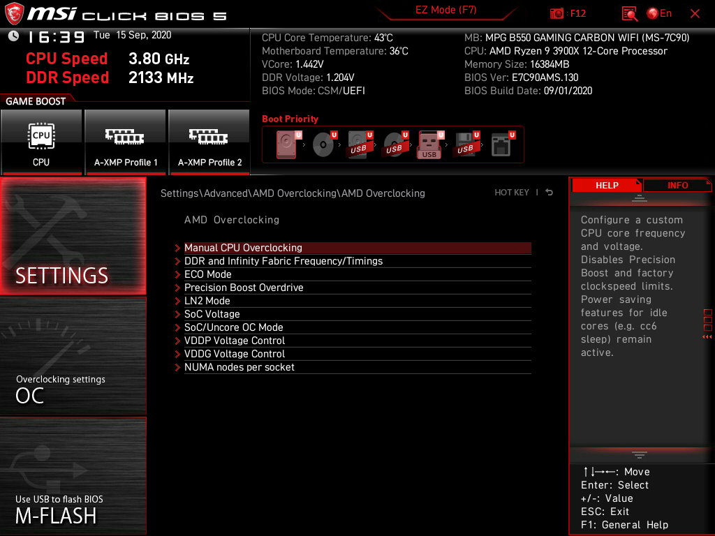Enable A-XMP Profile 2
The width and height of the screenshot is (715, 536).
[x=209, y=142]
